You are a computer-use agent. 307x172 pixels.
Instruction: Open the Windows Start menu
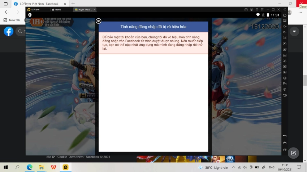[6, 167]
